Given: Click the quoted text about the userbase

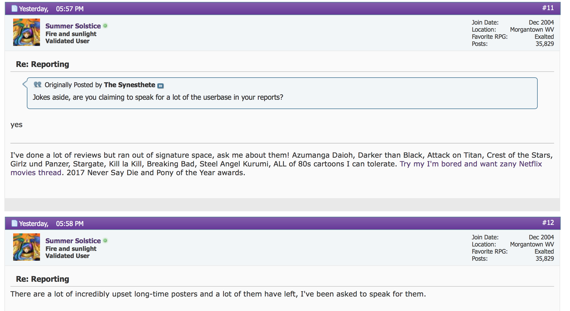Looking at the screenshot, I should [158, 98].
